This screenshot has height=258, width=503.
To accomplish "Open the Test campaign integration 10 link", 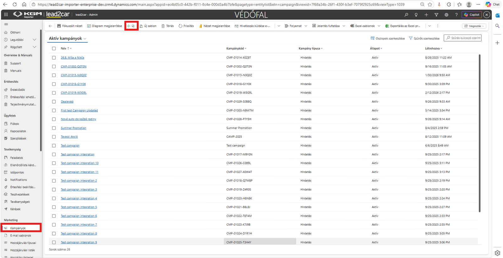I will [x=80, y=163].
